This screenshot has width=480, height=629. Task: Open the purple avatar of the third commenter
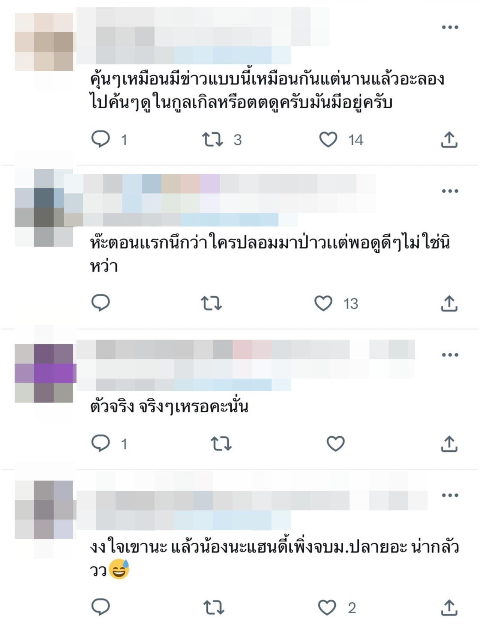(44, 373)
